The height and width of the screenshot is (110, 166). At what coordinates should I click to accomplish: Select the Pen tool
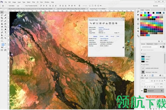[2, 32]
